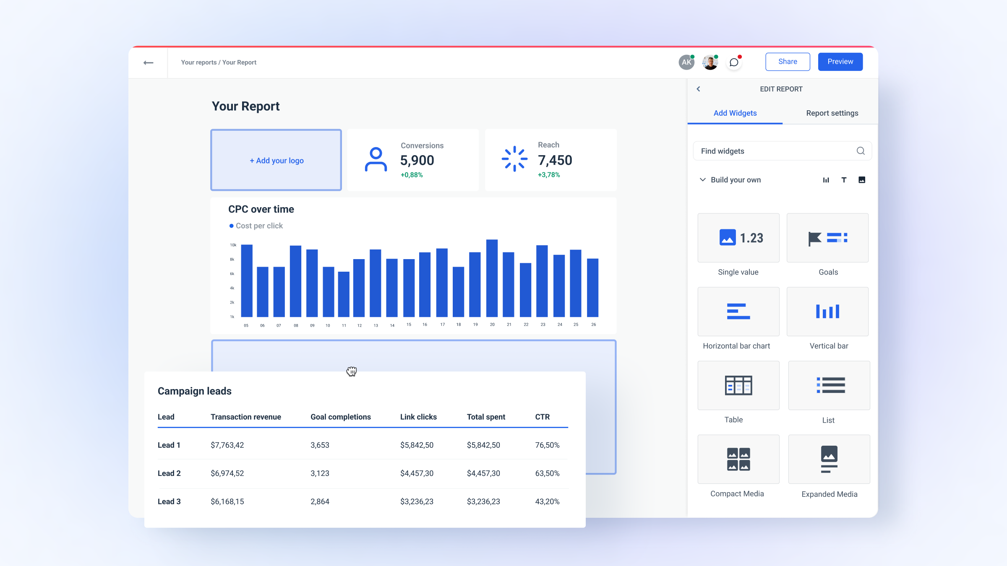Screen dimensions: 1007x566
Task: Select the Table widget icon
Action: click(x=738, y=385)
